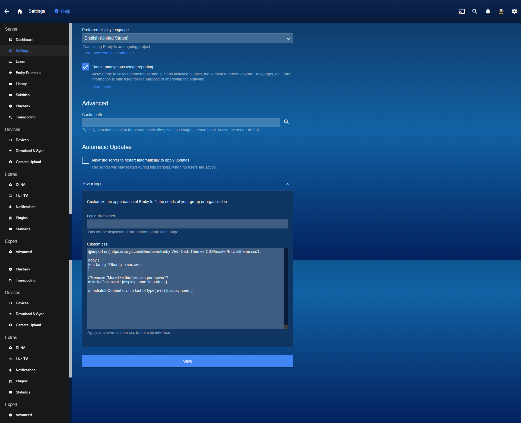Screen dimensions: 521x423
Task: Open the Help link in header
Action: [x=62, y=11]
